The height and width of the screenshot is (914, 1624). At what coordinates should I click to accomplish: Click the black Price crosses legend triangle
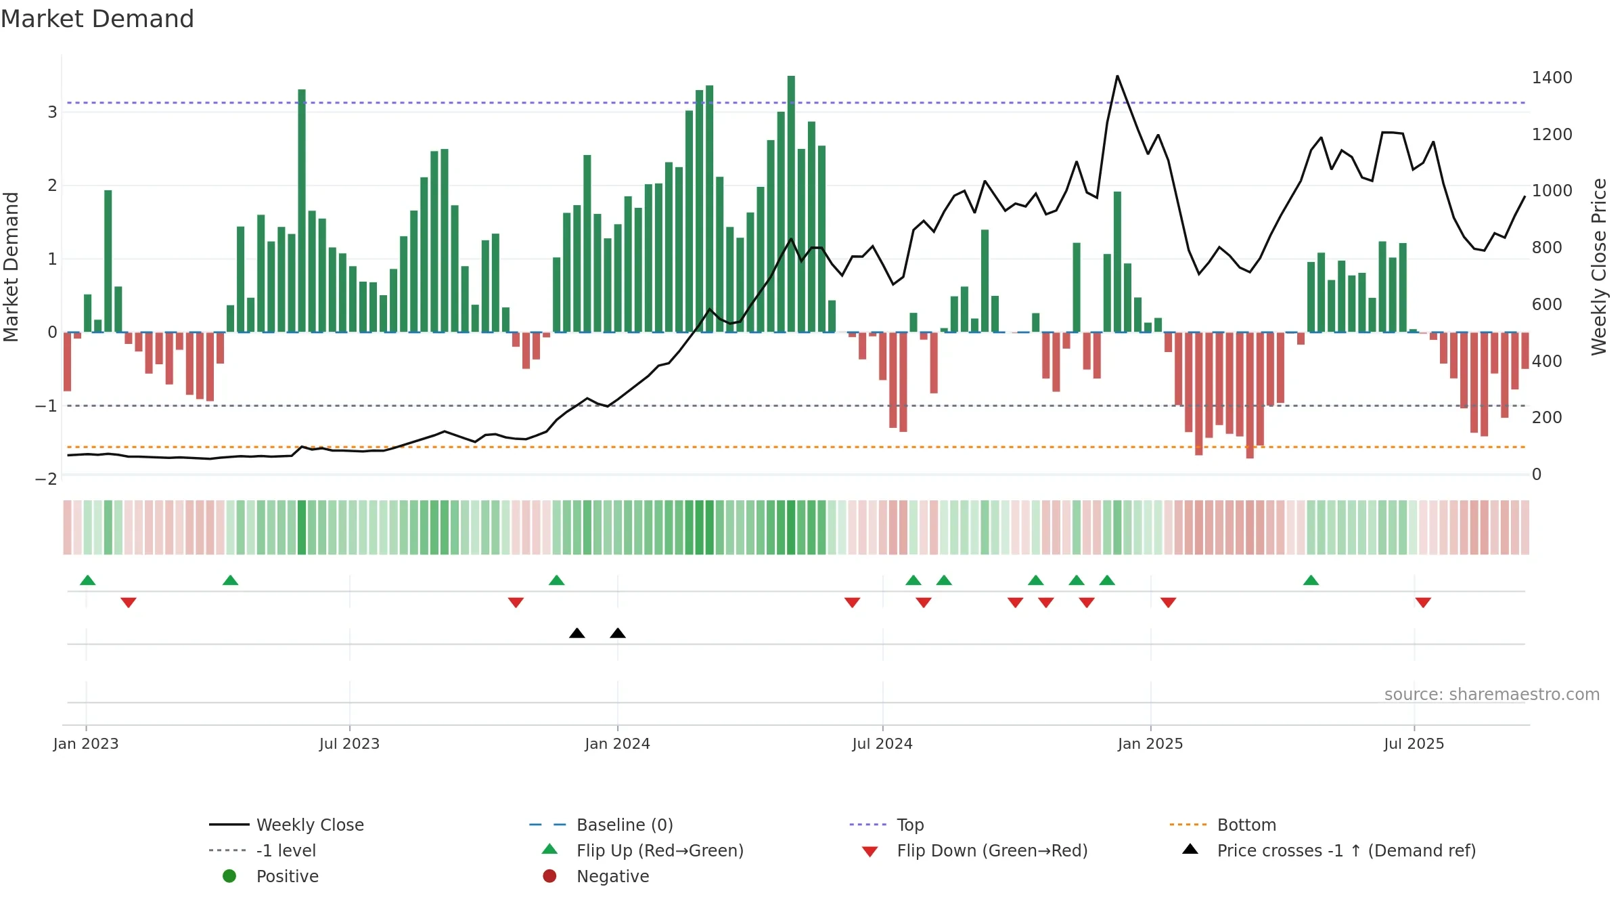1190,849
